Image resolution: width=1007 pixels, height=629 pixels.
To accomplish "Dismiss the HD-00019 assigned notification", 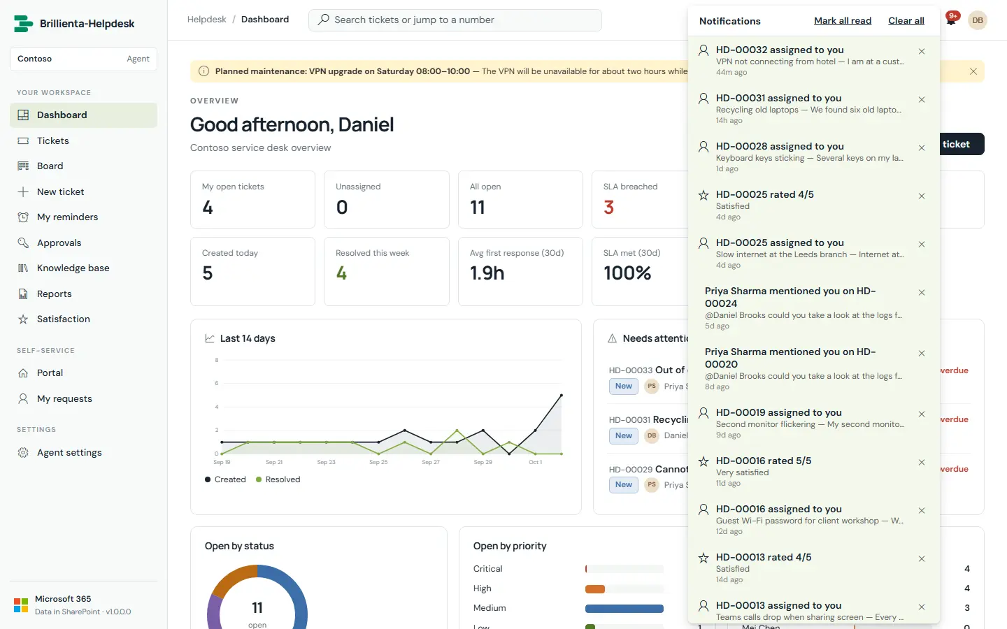I will 922,414.
